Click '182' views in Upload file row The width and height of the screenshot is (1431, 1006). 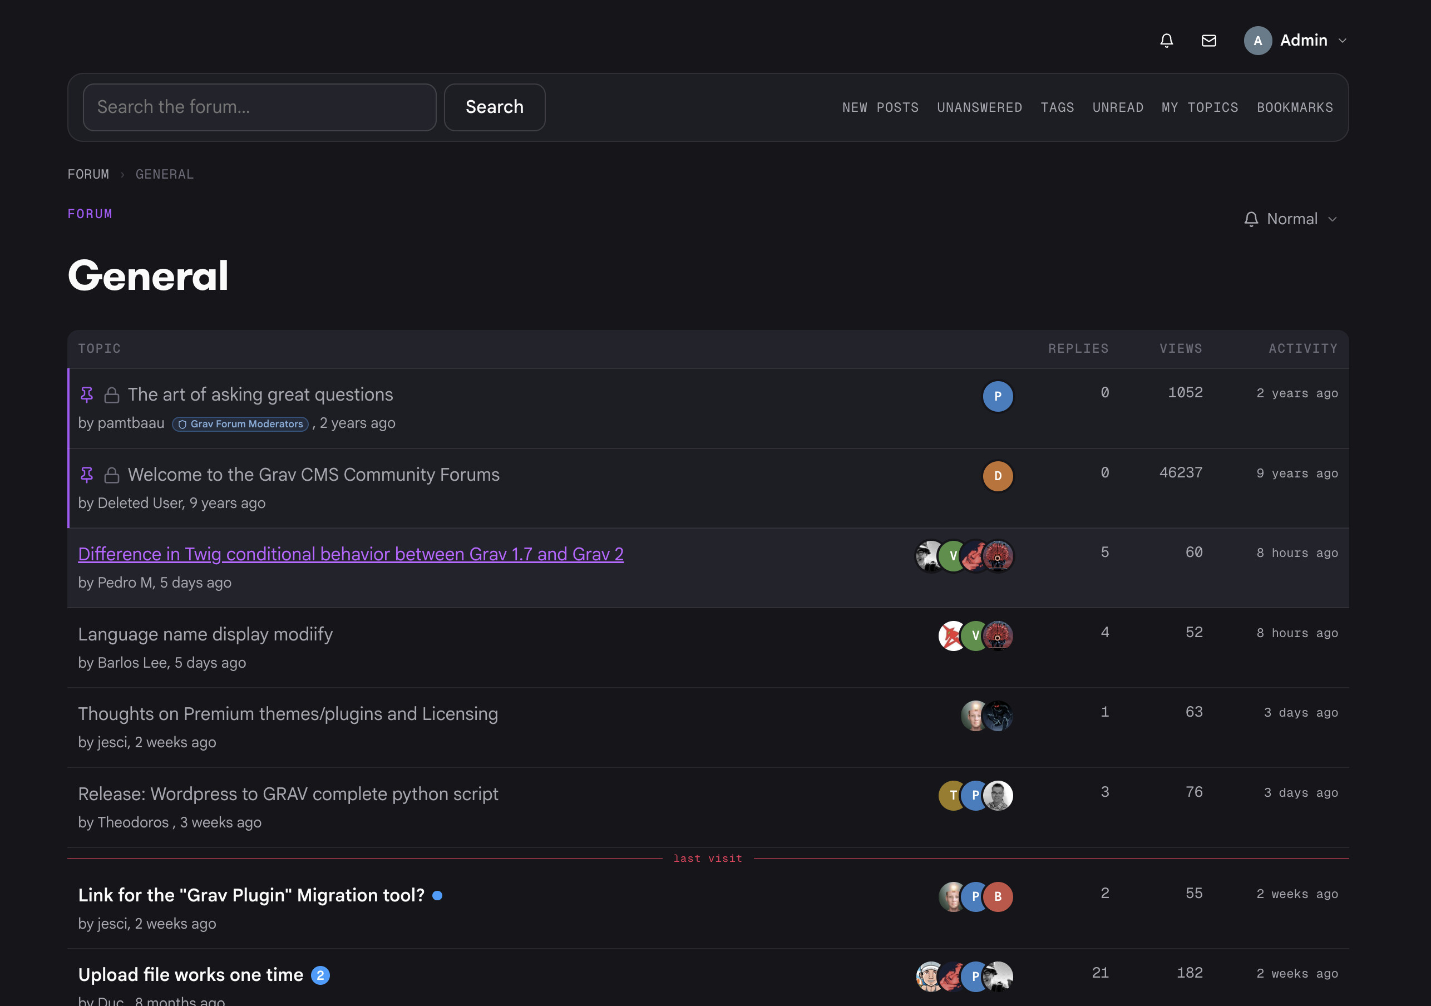click(1189, 973)
